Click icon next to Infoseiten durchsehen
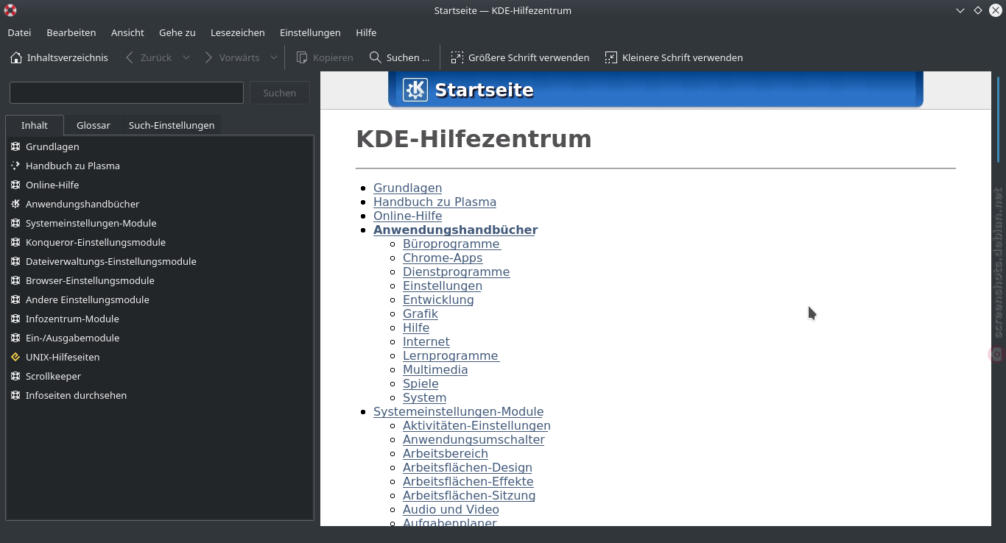This screenshot has height=543, width=1006. 15,395
